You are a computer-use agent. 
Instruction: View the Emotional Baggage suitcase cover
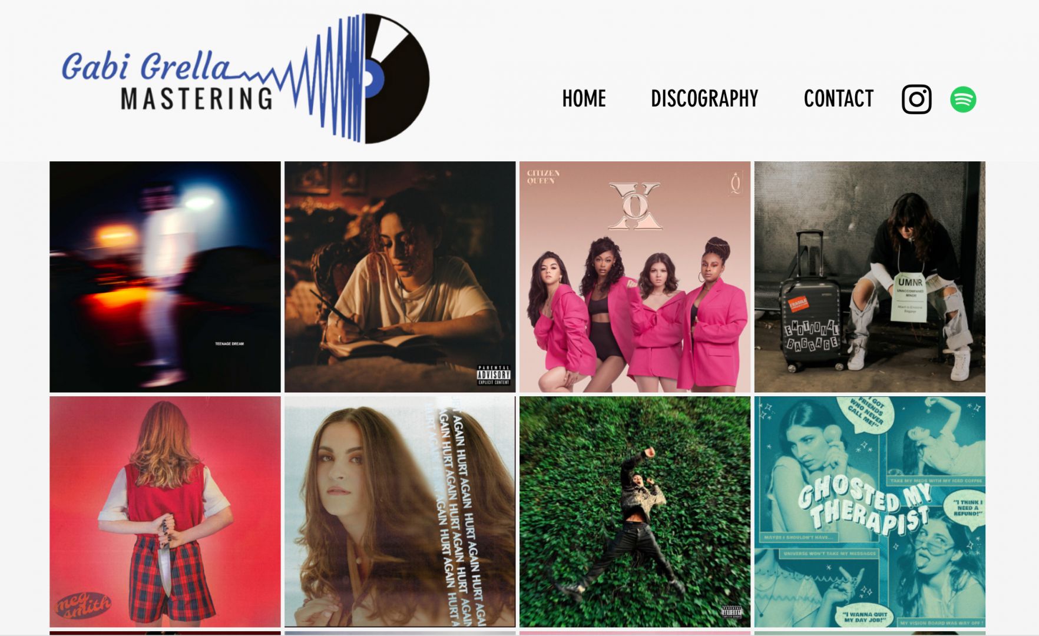[870, 277]
